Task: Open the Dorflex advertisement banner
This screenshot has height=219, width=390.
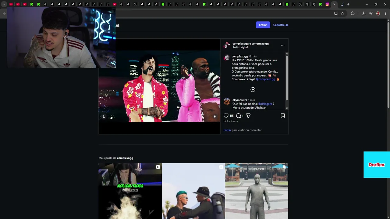Action: pos(377,165)
